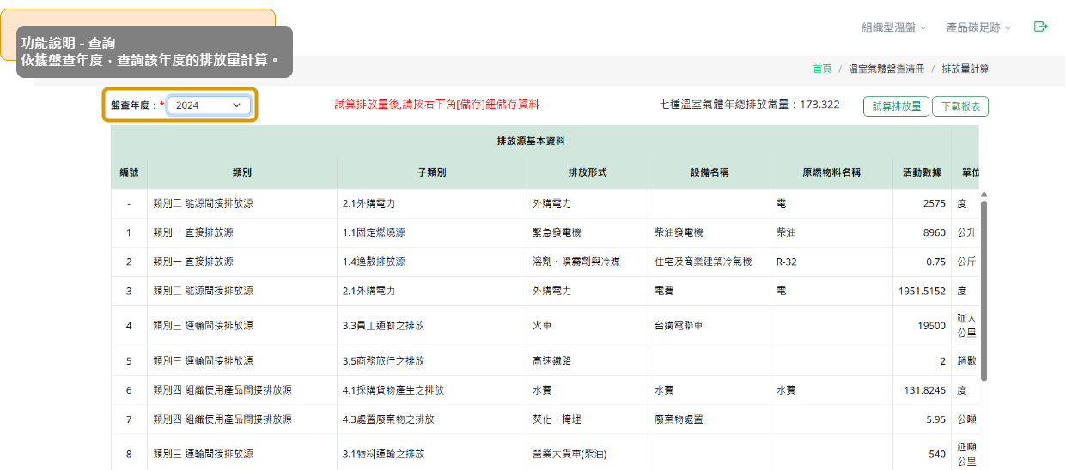The height and width of the screenshot is (470, 1066).
Task: Click the 類別 column header
Action: pos(241,172)
